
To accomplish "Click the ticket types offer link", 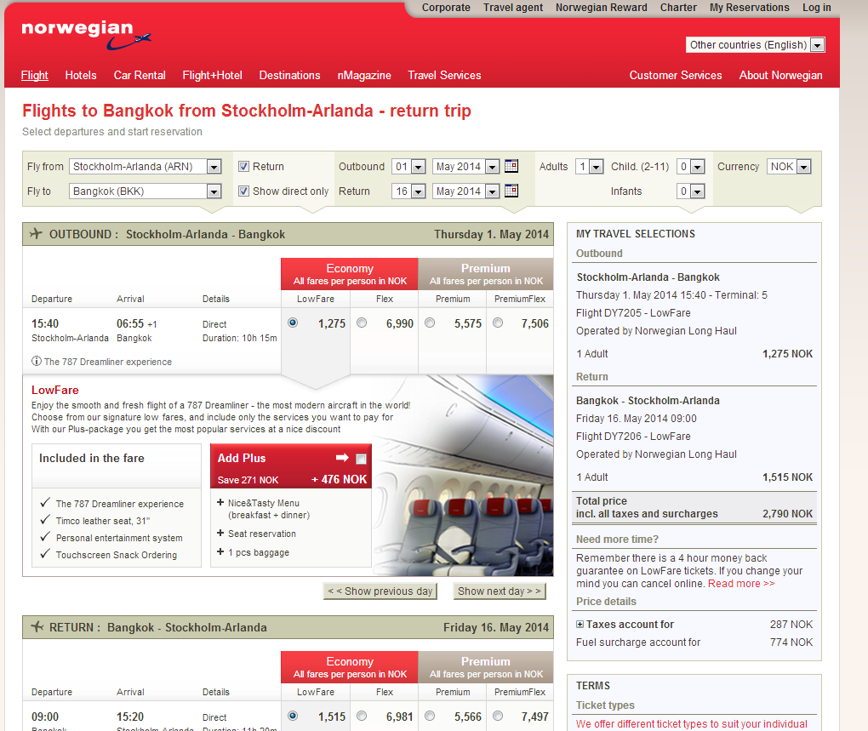I will pyautogui.click(x=691, y=724).
